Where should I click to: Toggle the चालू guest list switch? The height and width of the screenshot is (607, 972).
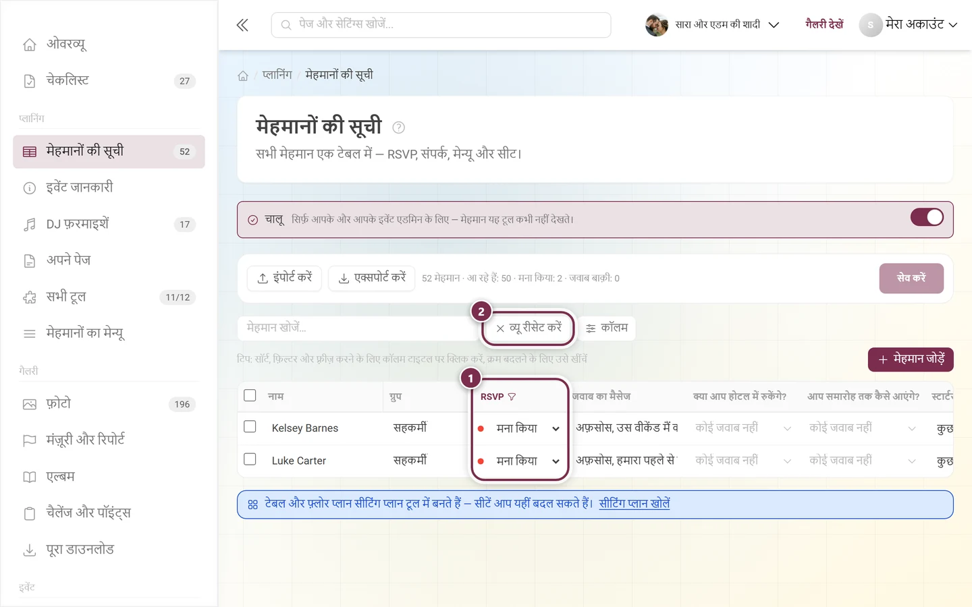927,217
